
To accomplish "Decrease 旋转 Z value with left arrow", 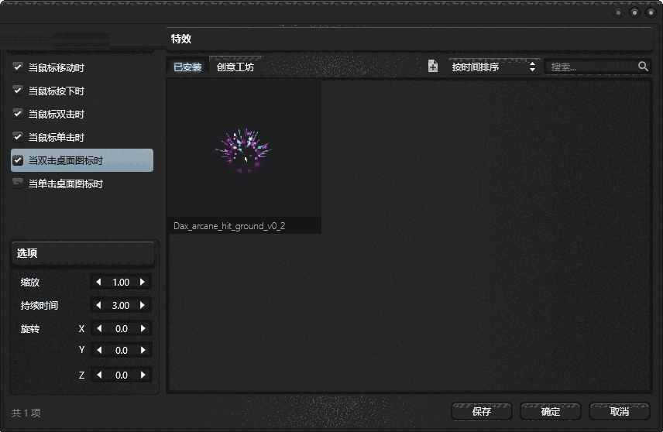I will click(x=99, y=375).
